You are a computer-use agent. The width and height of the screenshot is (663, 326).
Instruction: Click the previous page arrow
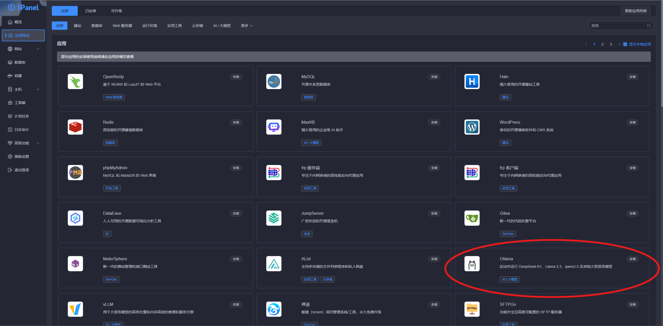(586, 44)
